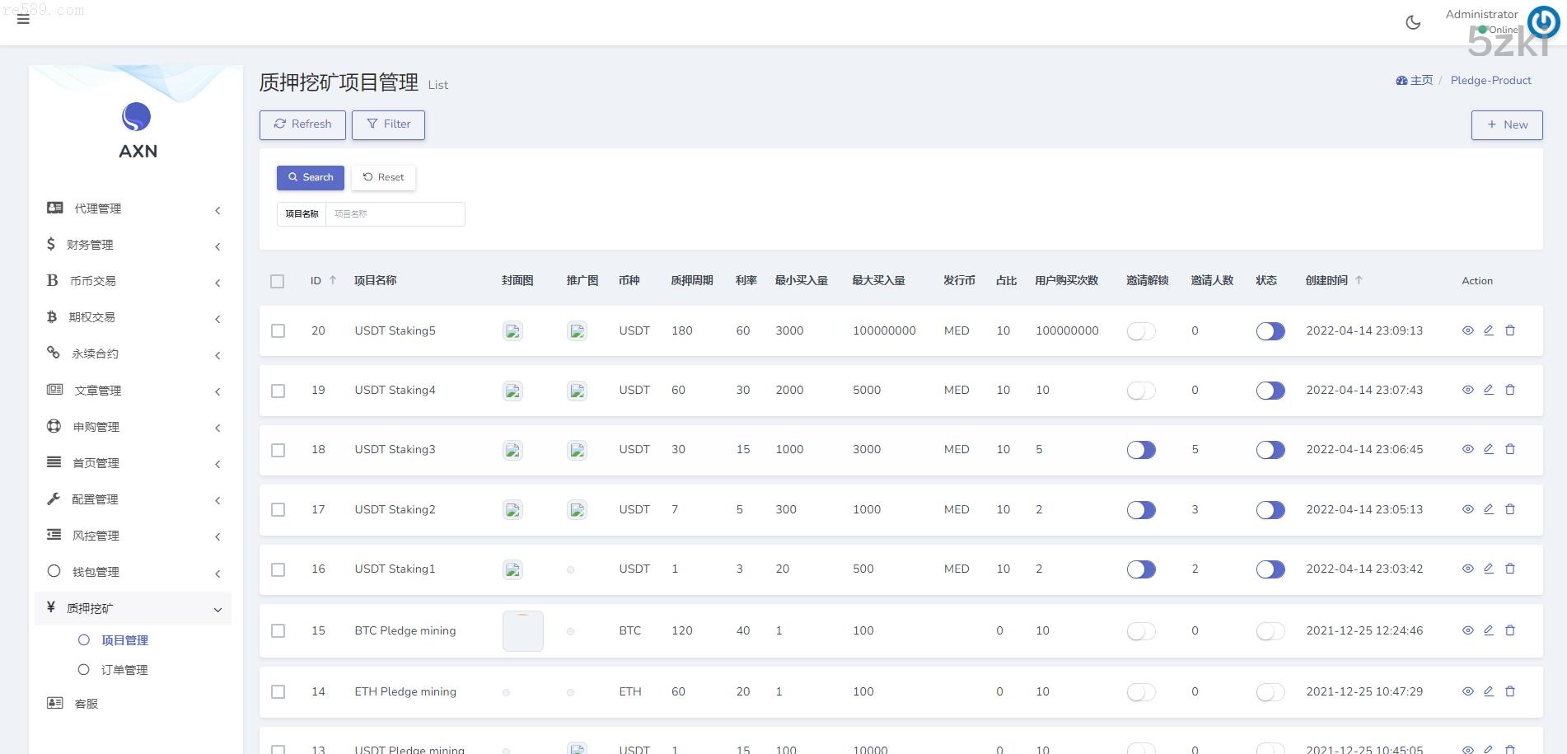Click the view eye icon for USDT Staking5
1567x754 pixels.
pyautogui.click(x=1467, y=330)
